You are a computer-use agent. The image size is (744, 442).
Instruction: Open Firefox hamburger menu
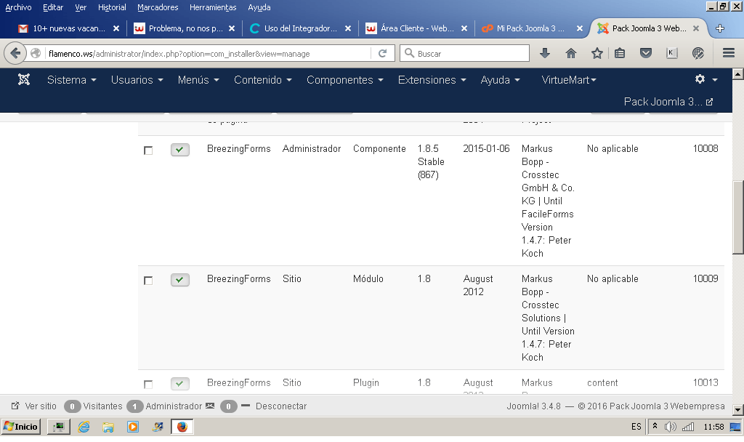[729, 53]
